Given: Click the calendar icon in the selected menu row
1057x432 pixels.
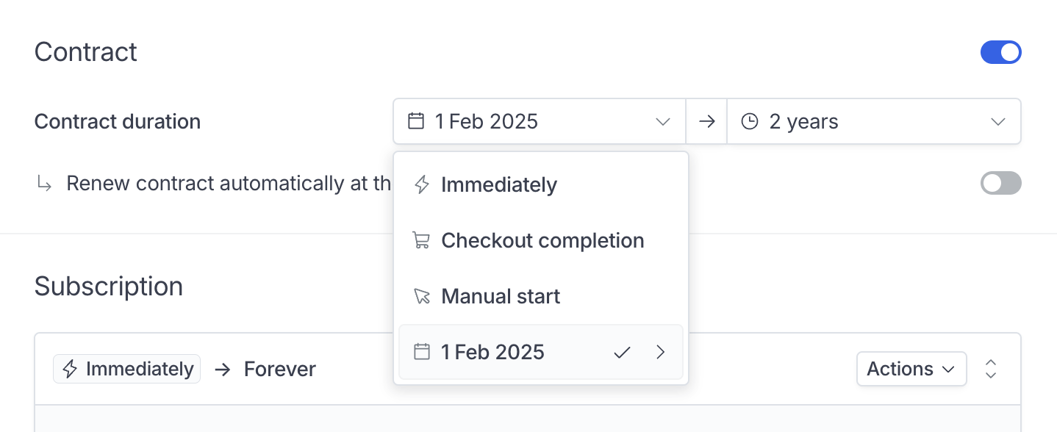Looking at the screenshot, I should coord(421,352).
